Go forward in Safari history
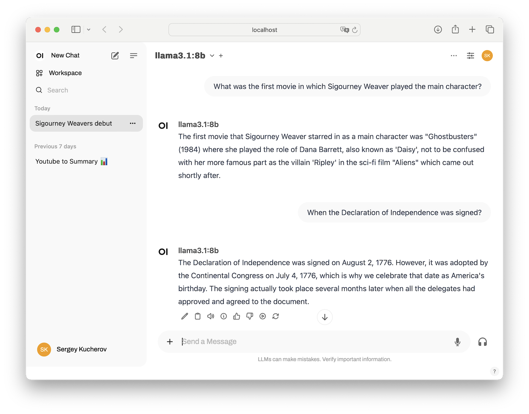This screenshot has width=529, height=414. pos(121,29)
